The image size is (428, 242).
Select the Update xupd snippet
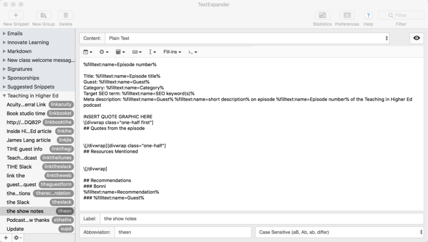37,229
